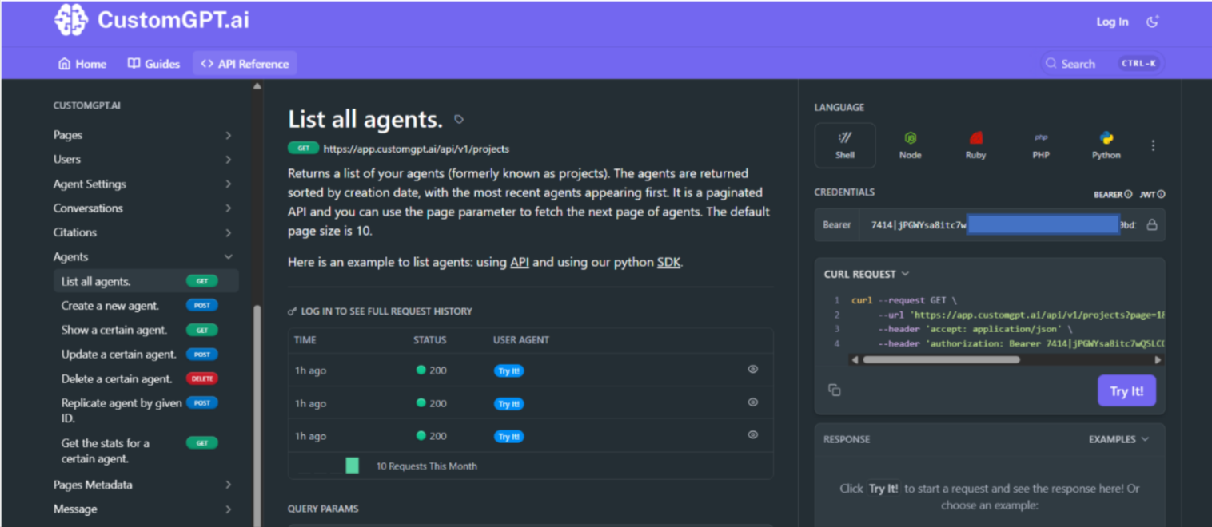Click the 10 Requests This Month bar
Viewport: 1212px width, 527px height.
click(x=352, y=466)
